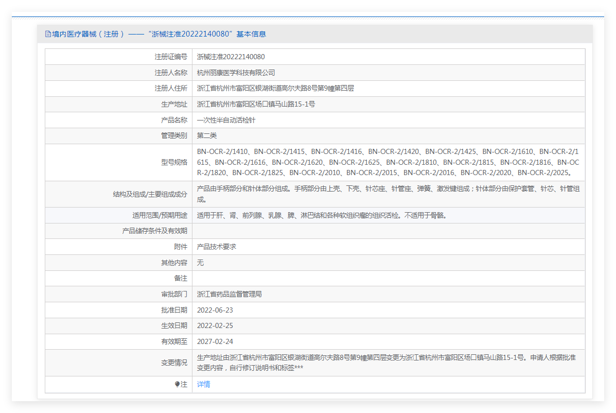Click the 附件 label
The width and height of the screenshot is (616, 413).
click(181, 247)
